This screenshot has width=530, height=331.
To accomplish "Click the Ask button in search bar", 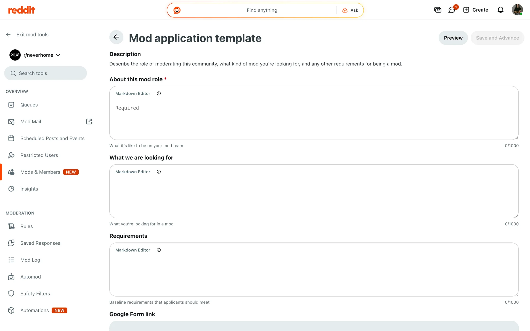I will click(x=350, y=10).
